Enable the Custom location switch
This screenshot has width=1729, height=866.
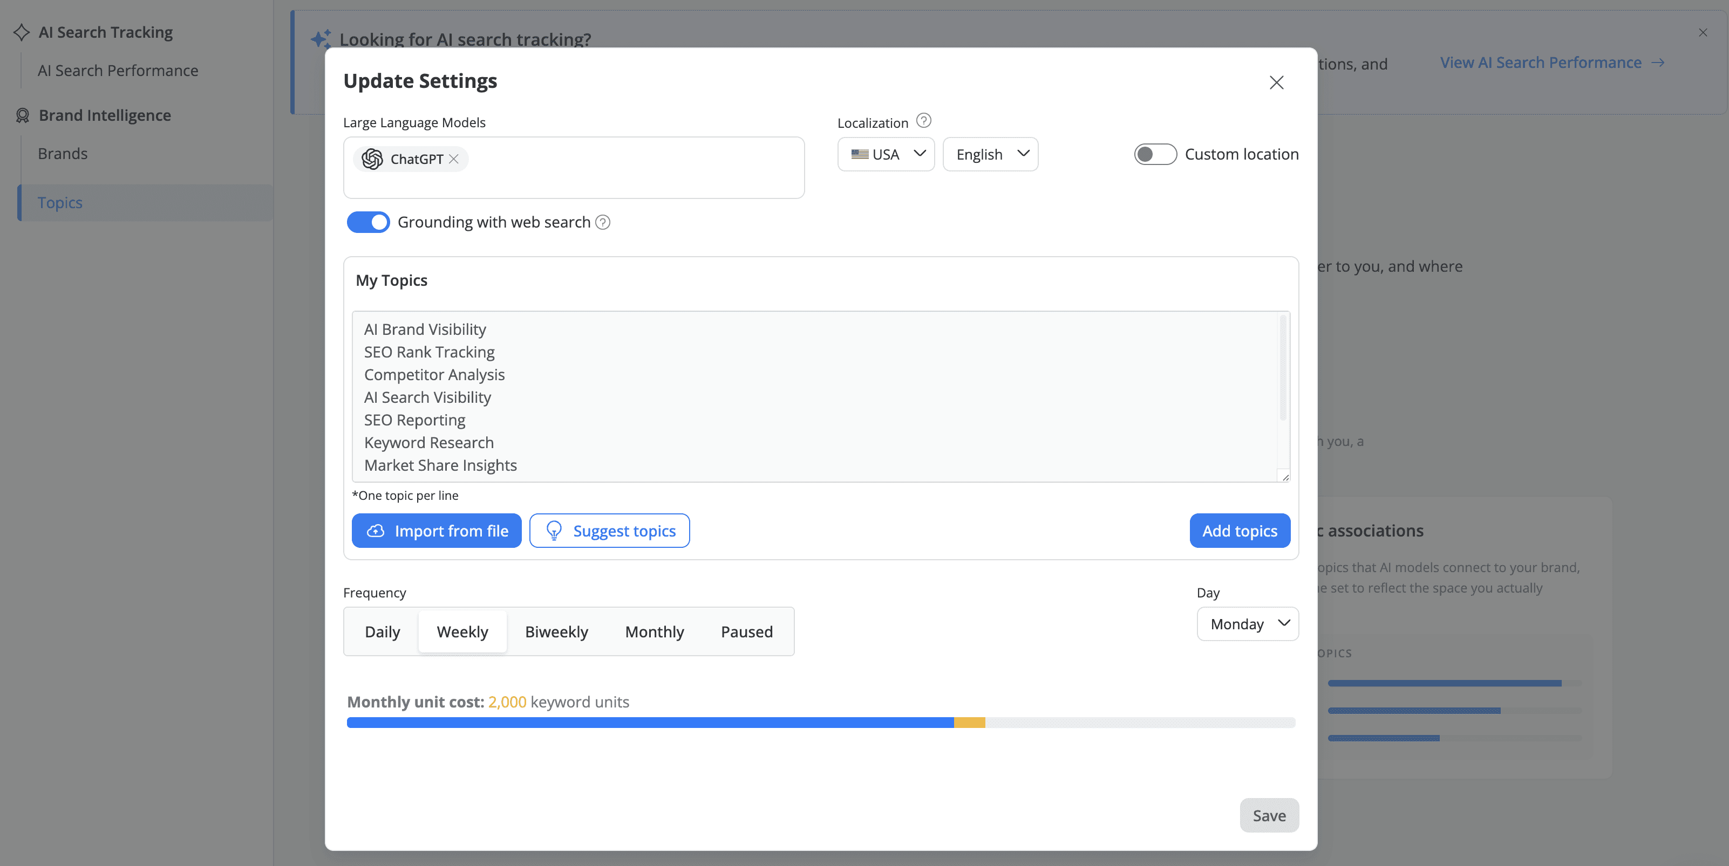1155,154
